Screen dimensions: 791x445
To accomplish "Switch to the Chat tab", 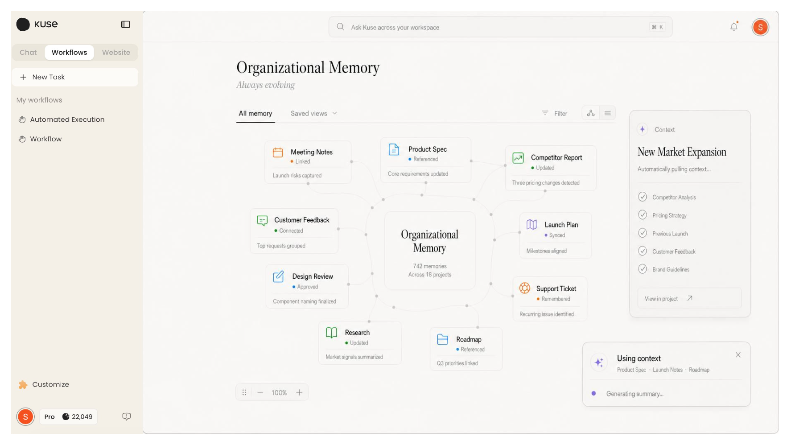I will point(28,52).
